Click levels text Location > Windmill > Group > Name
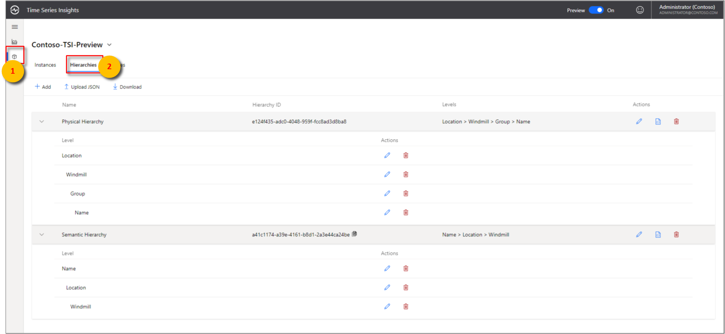 486,122
